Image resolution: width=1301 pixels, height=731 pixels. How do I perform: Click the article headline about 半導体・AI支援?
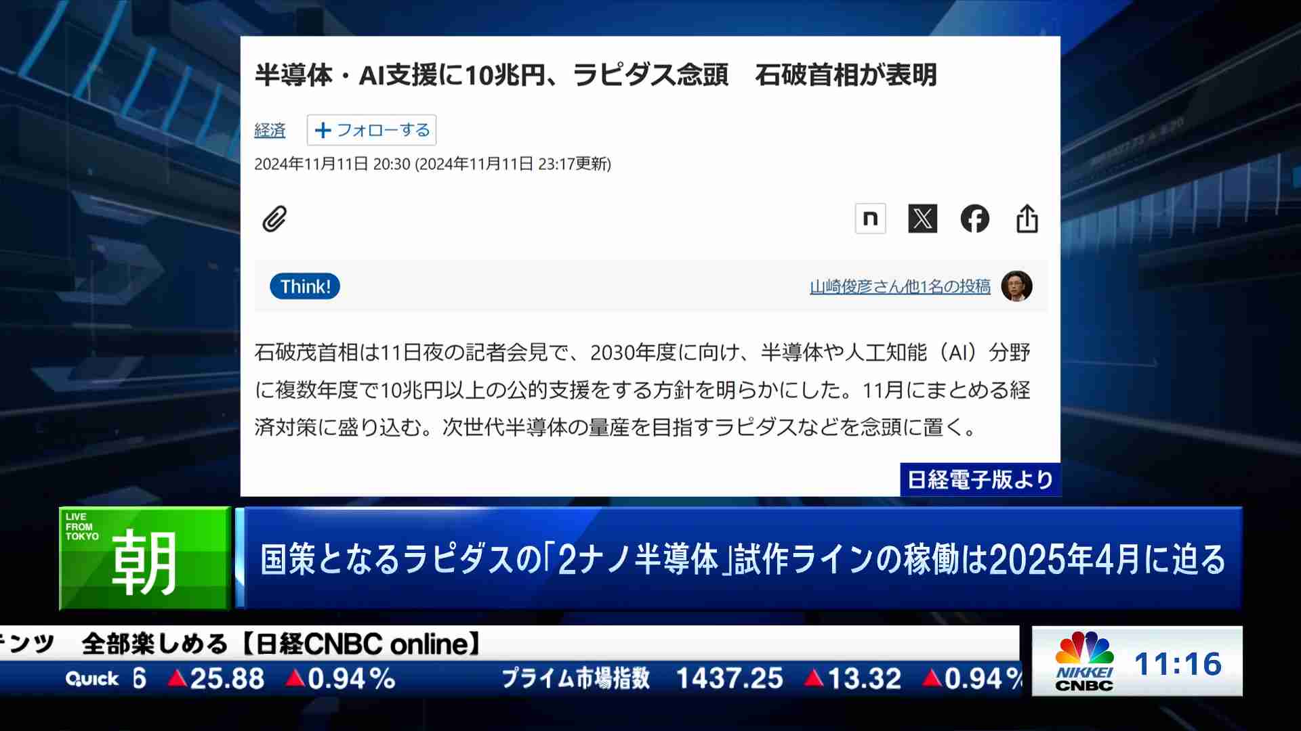point(595,74)
